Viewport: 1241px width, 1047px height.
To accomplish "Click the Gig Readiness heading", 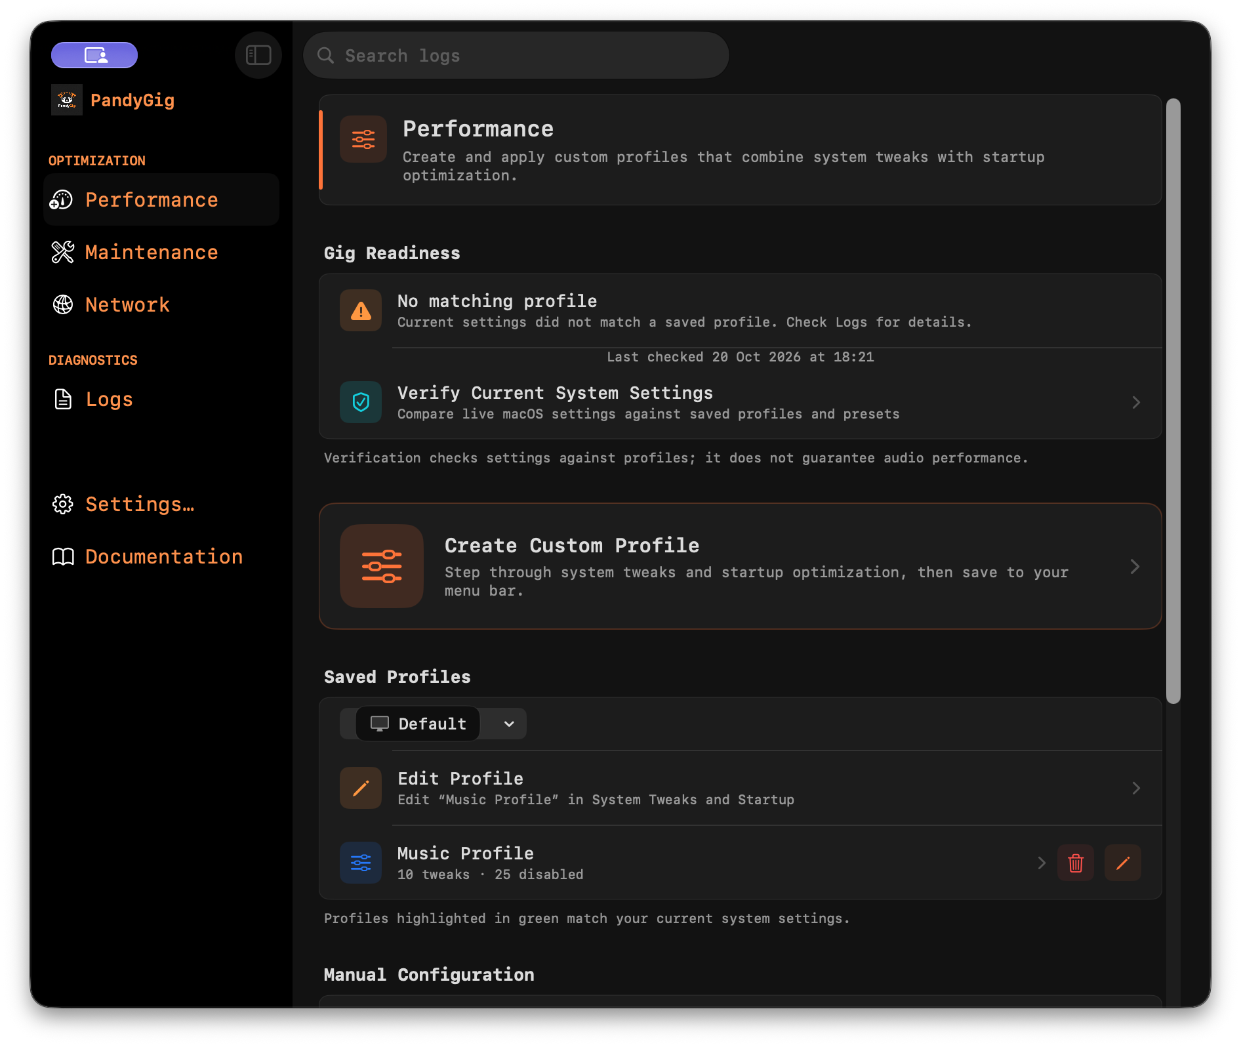I will (x=392, y=253).
